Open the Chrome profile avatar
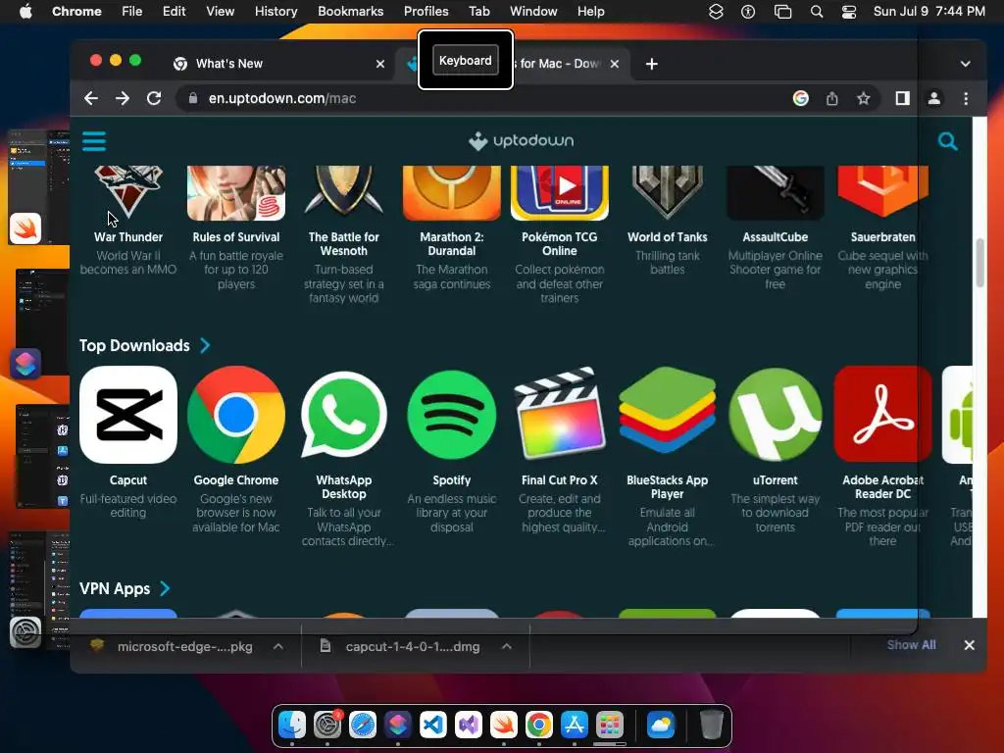Viewport: 1004px width, 753px height. tap(934, 98)
